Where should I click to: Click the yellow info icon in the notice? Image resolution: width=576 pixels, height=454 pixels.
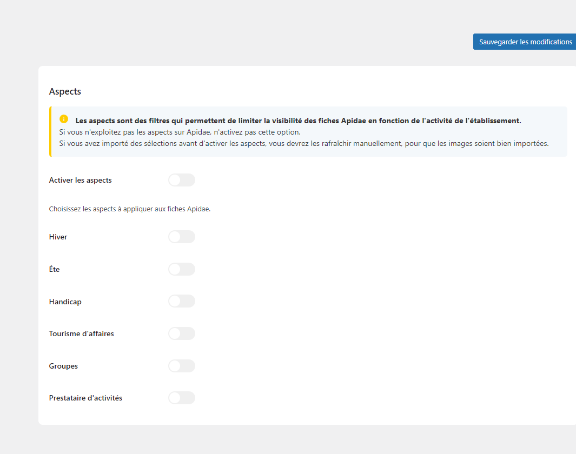coord(64,119)
